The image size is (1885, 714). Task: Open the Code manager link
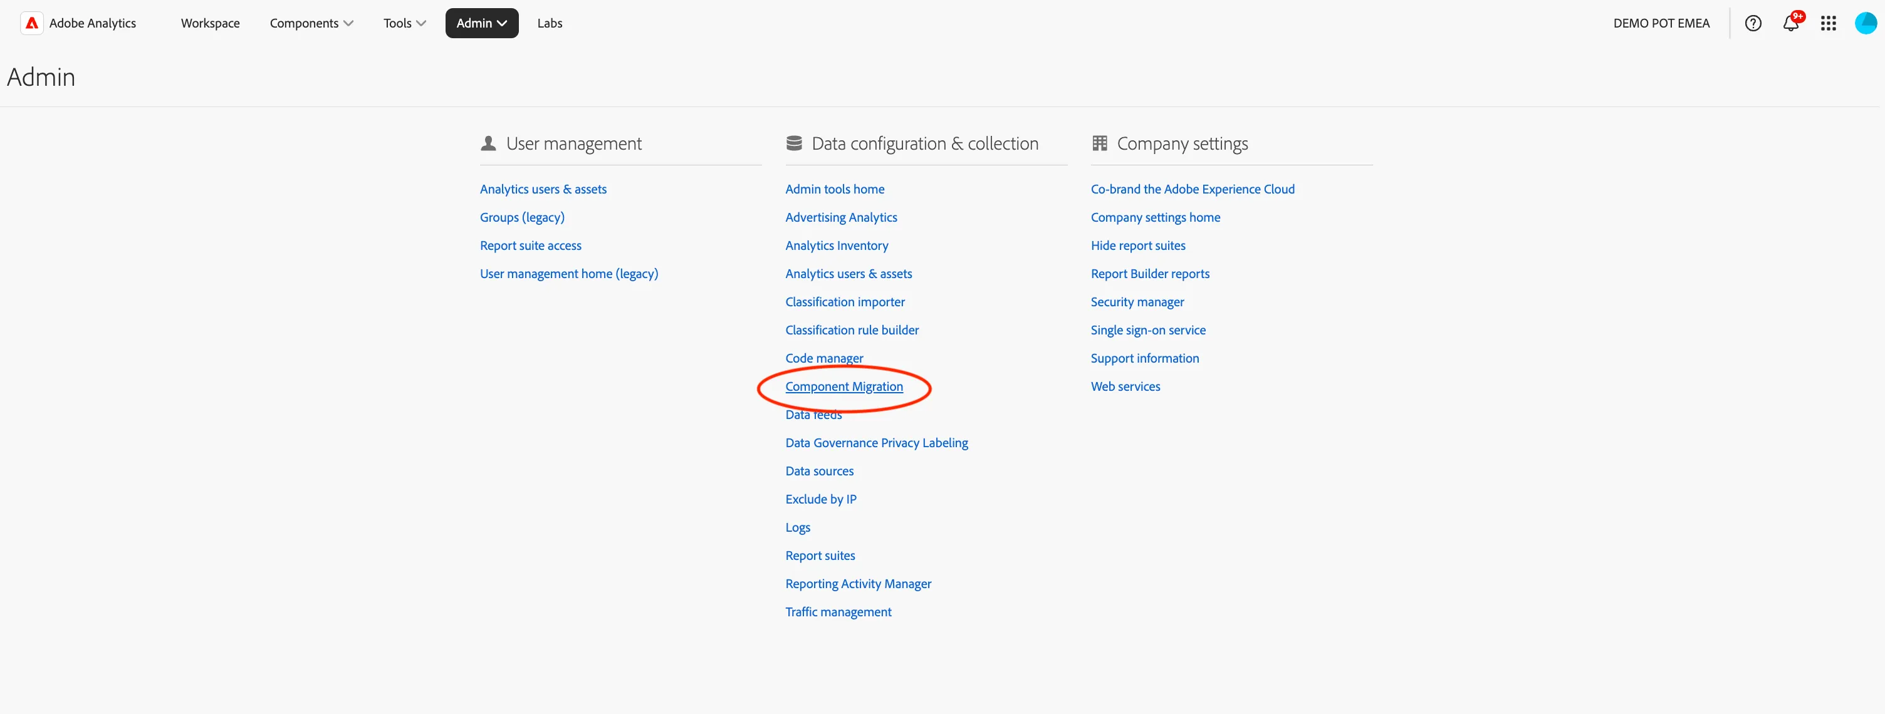pos(824,358)
